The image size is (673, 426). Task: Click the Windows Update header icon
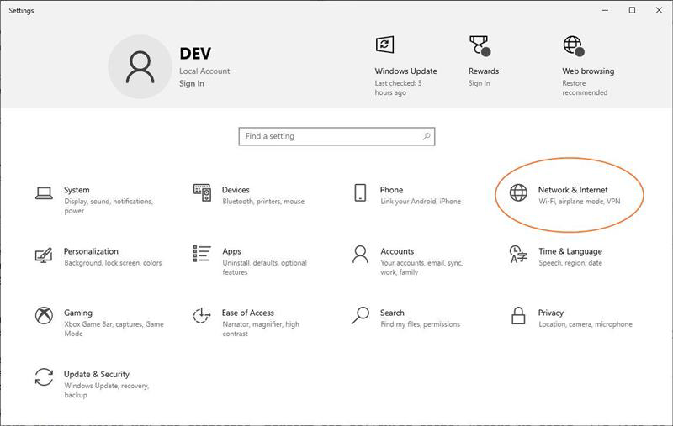click(x=384, y=45)
